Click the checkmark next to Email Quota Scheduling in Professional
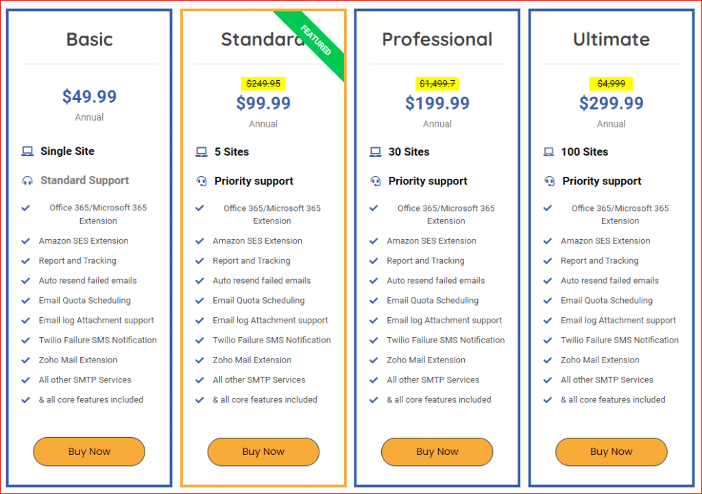 374,300
